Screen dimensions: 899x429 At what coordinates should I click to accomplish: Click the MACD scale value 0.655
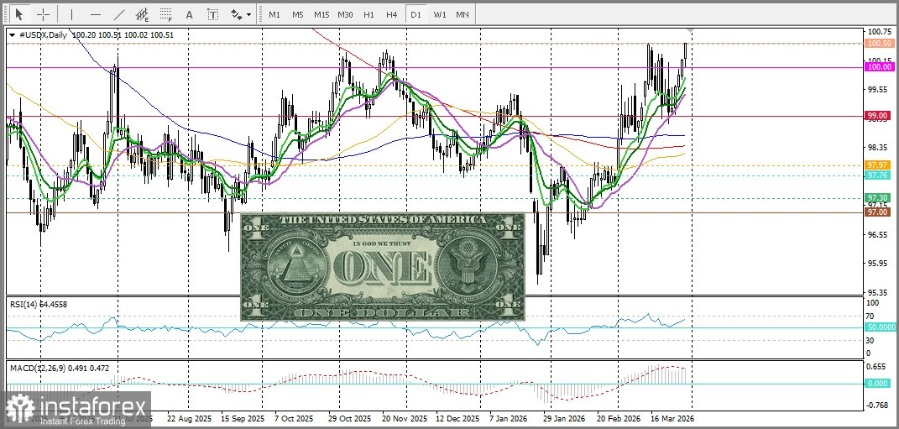876,366
